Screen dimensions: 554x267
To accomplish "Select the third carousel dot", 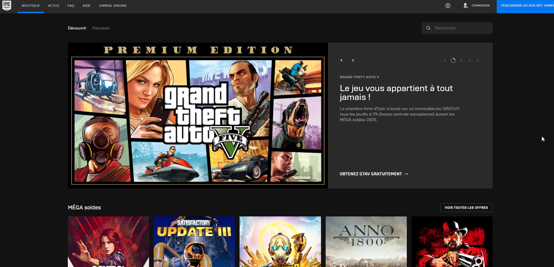I will click(x=461, y=61).
